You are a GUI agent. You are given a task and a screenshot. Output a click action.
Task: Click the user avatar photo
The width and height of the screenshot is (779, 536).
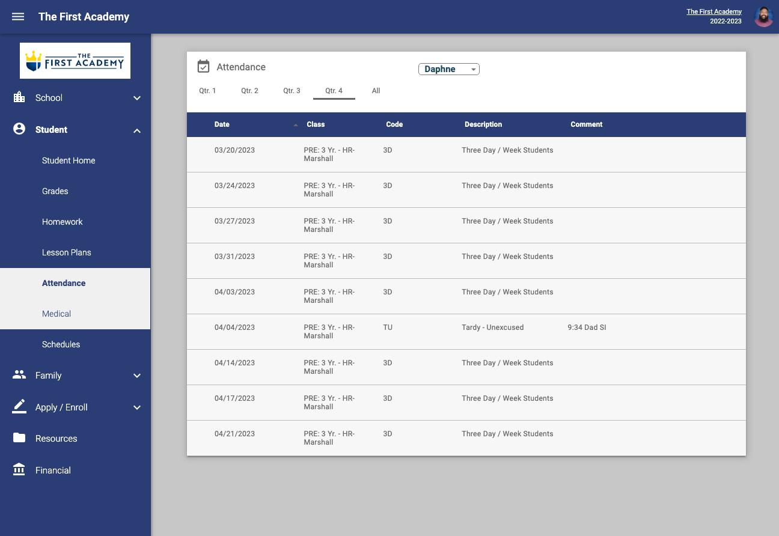[763, 17]
